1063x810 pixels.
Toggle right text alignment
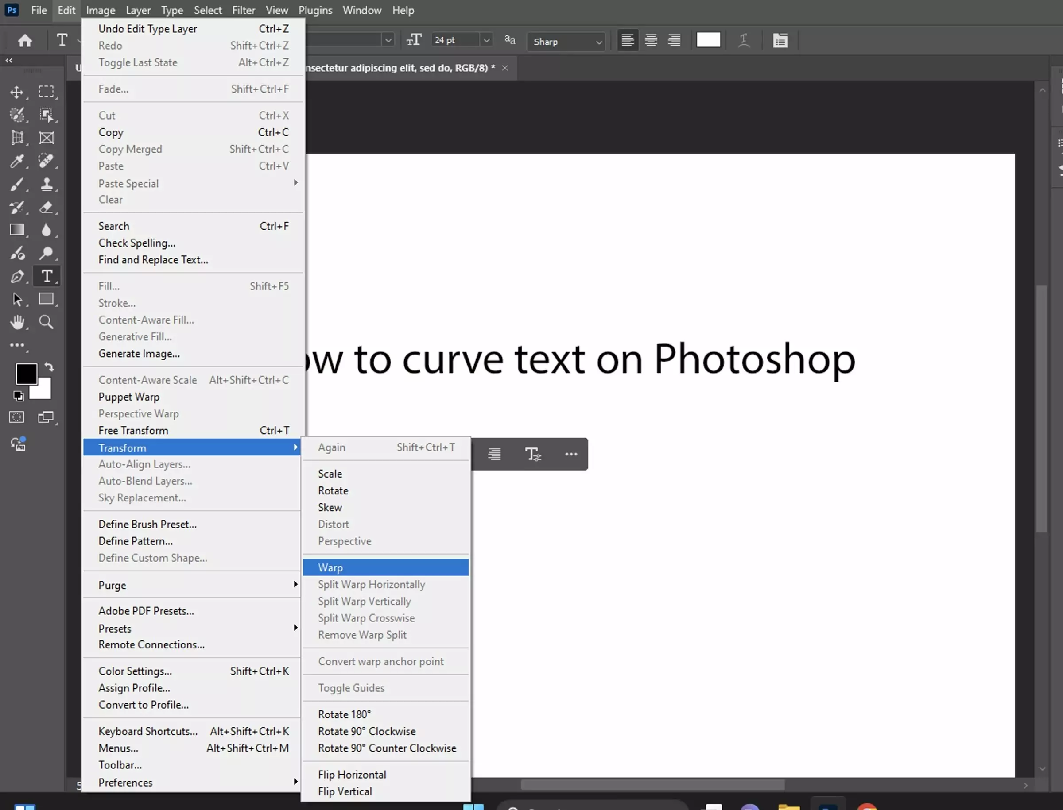tap(674, 40)
